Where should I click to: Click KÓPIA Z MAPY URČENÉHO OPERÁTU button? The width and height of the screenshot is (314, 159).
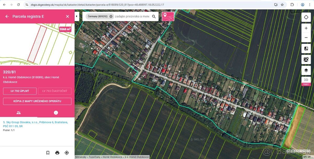[x=37, y=101]
